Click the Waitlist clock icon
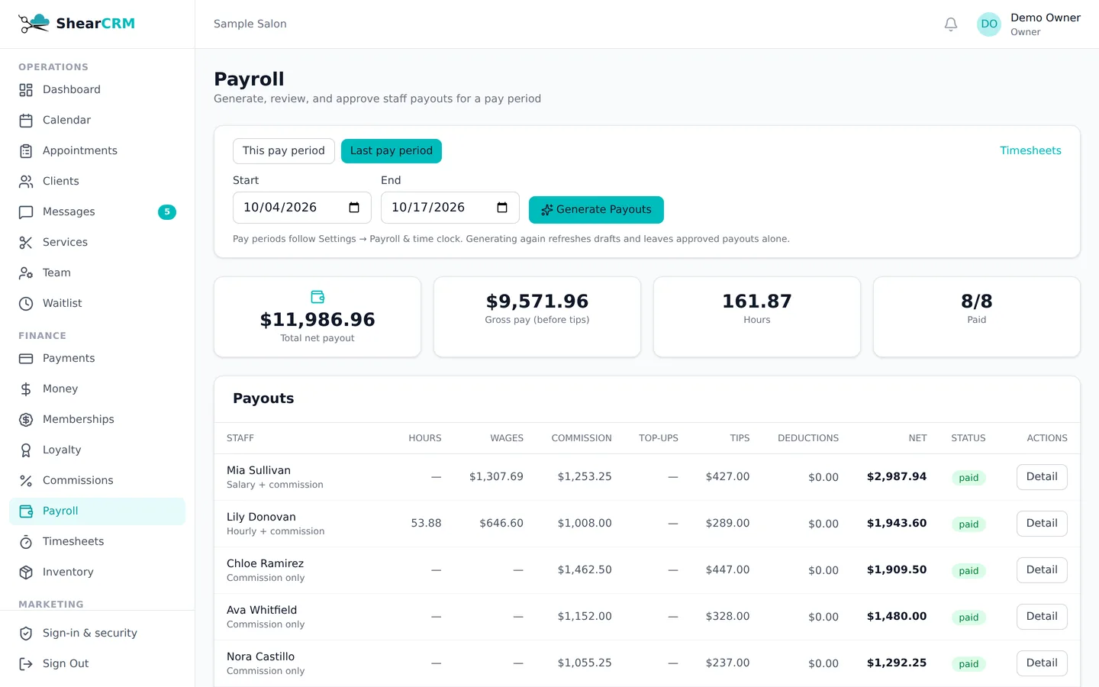The width and height of the screenshot is (1099, 687). [26, 304]
